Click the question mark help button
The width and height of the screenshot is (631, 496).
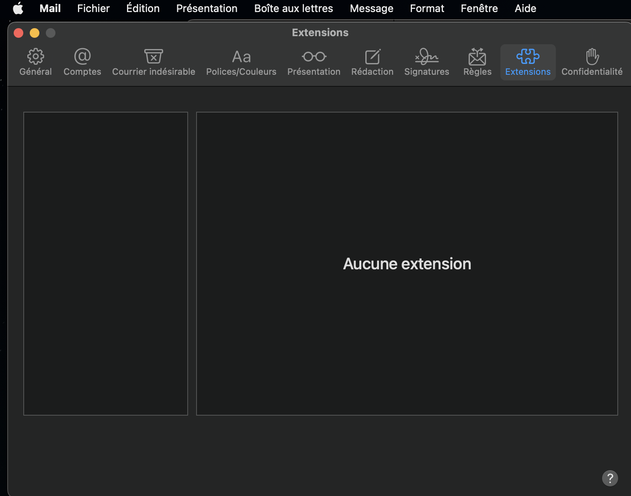click(610, 478)
